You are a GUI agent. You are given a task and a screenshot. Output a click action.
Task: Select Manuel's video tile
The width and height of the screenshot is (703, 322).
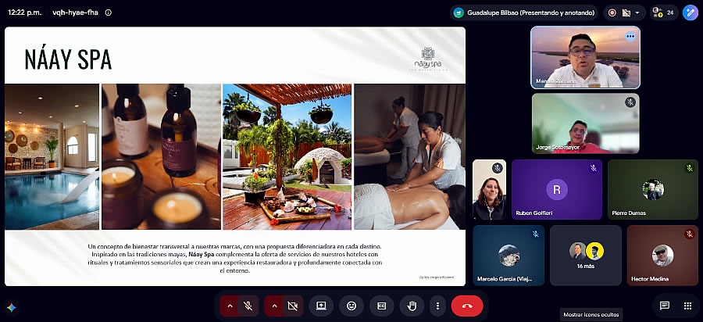[586, 57]
